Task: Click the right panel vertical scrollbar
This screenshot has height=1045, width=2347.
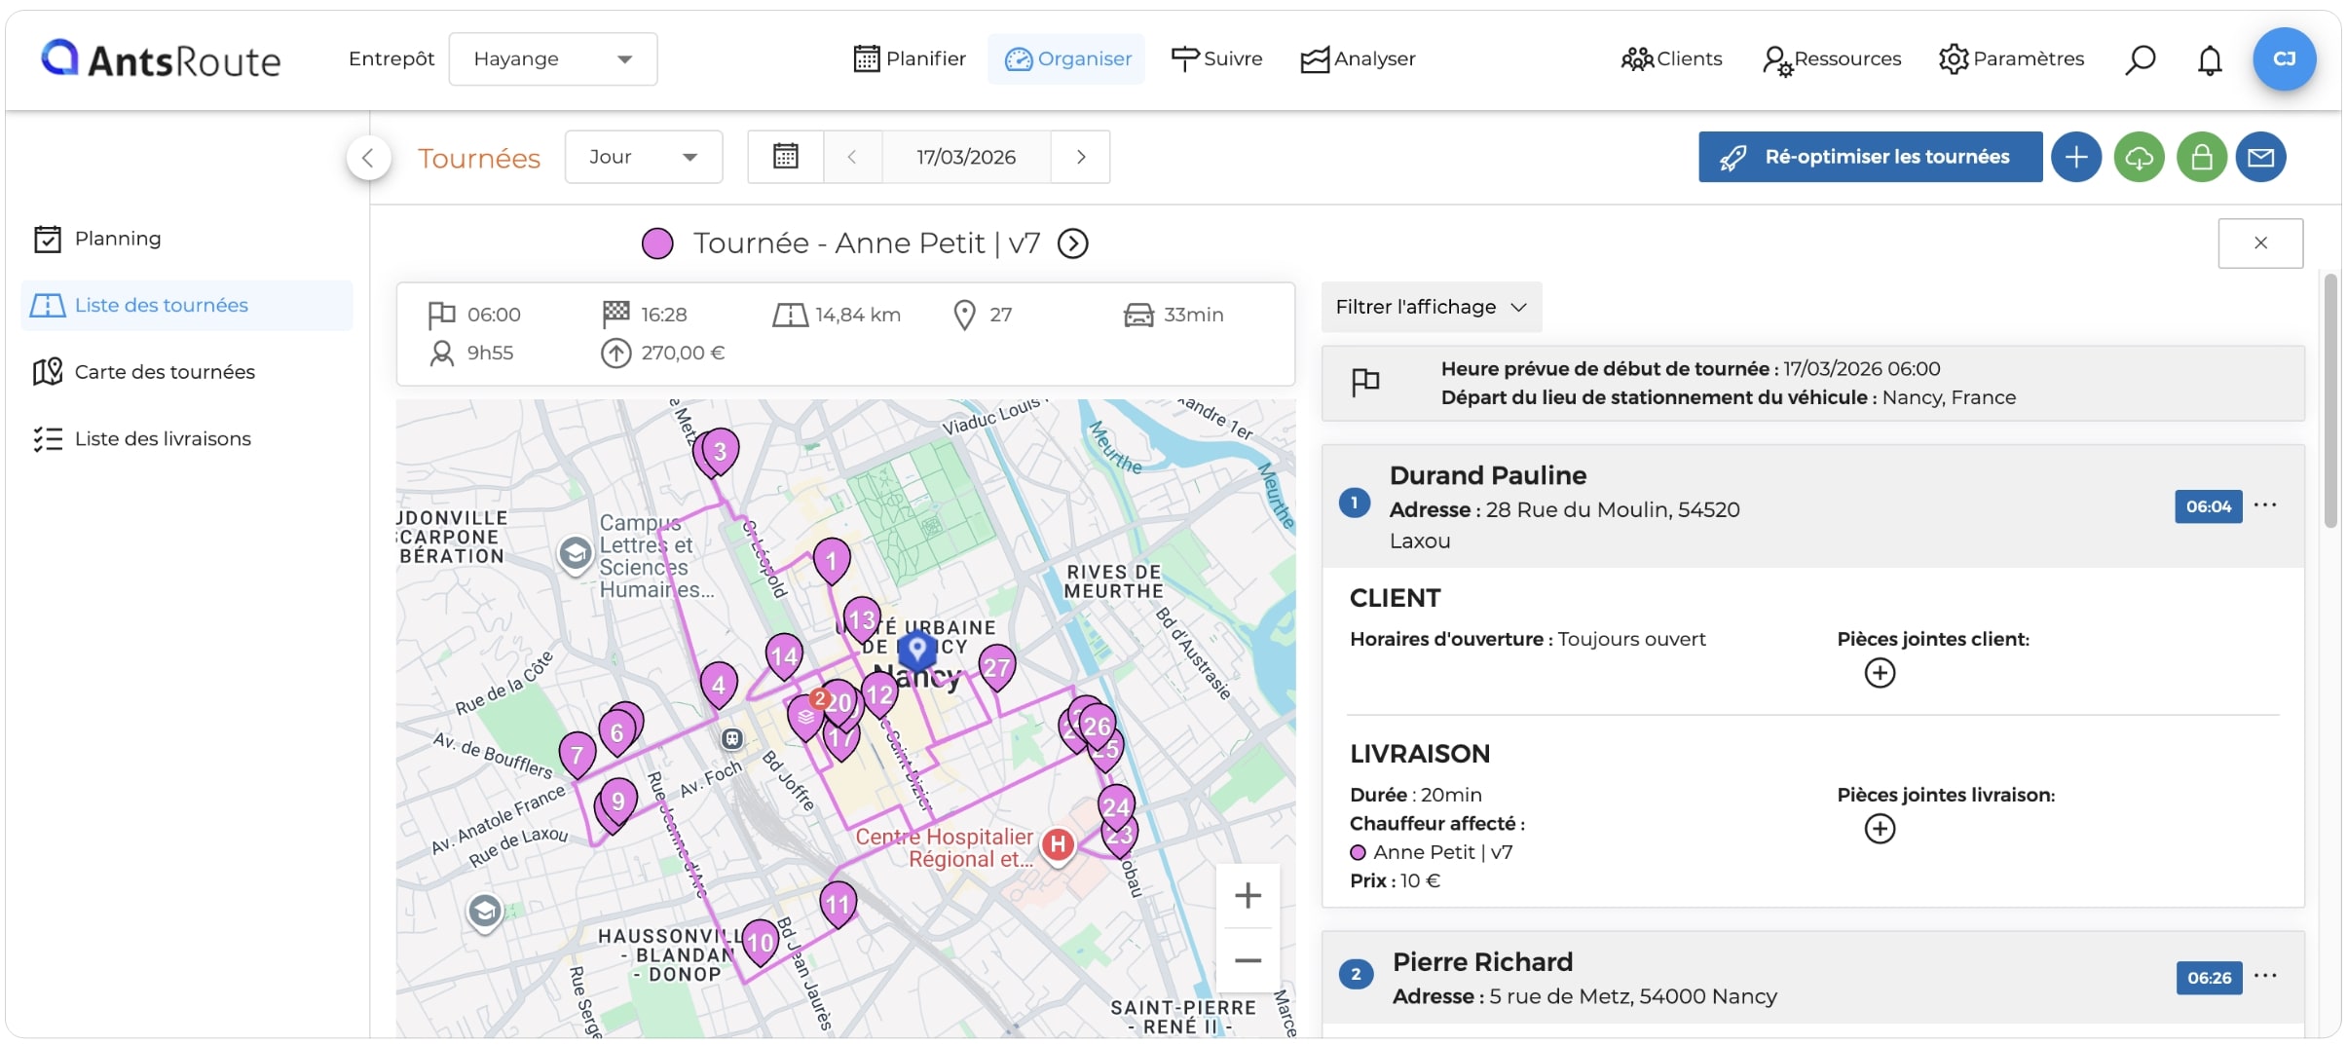Action: coord(2330,400)
